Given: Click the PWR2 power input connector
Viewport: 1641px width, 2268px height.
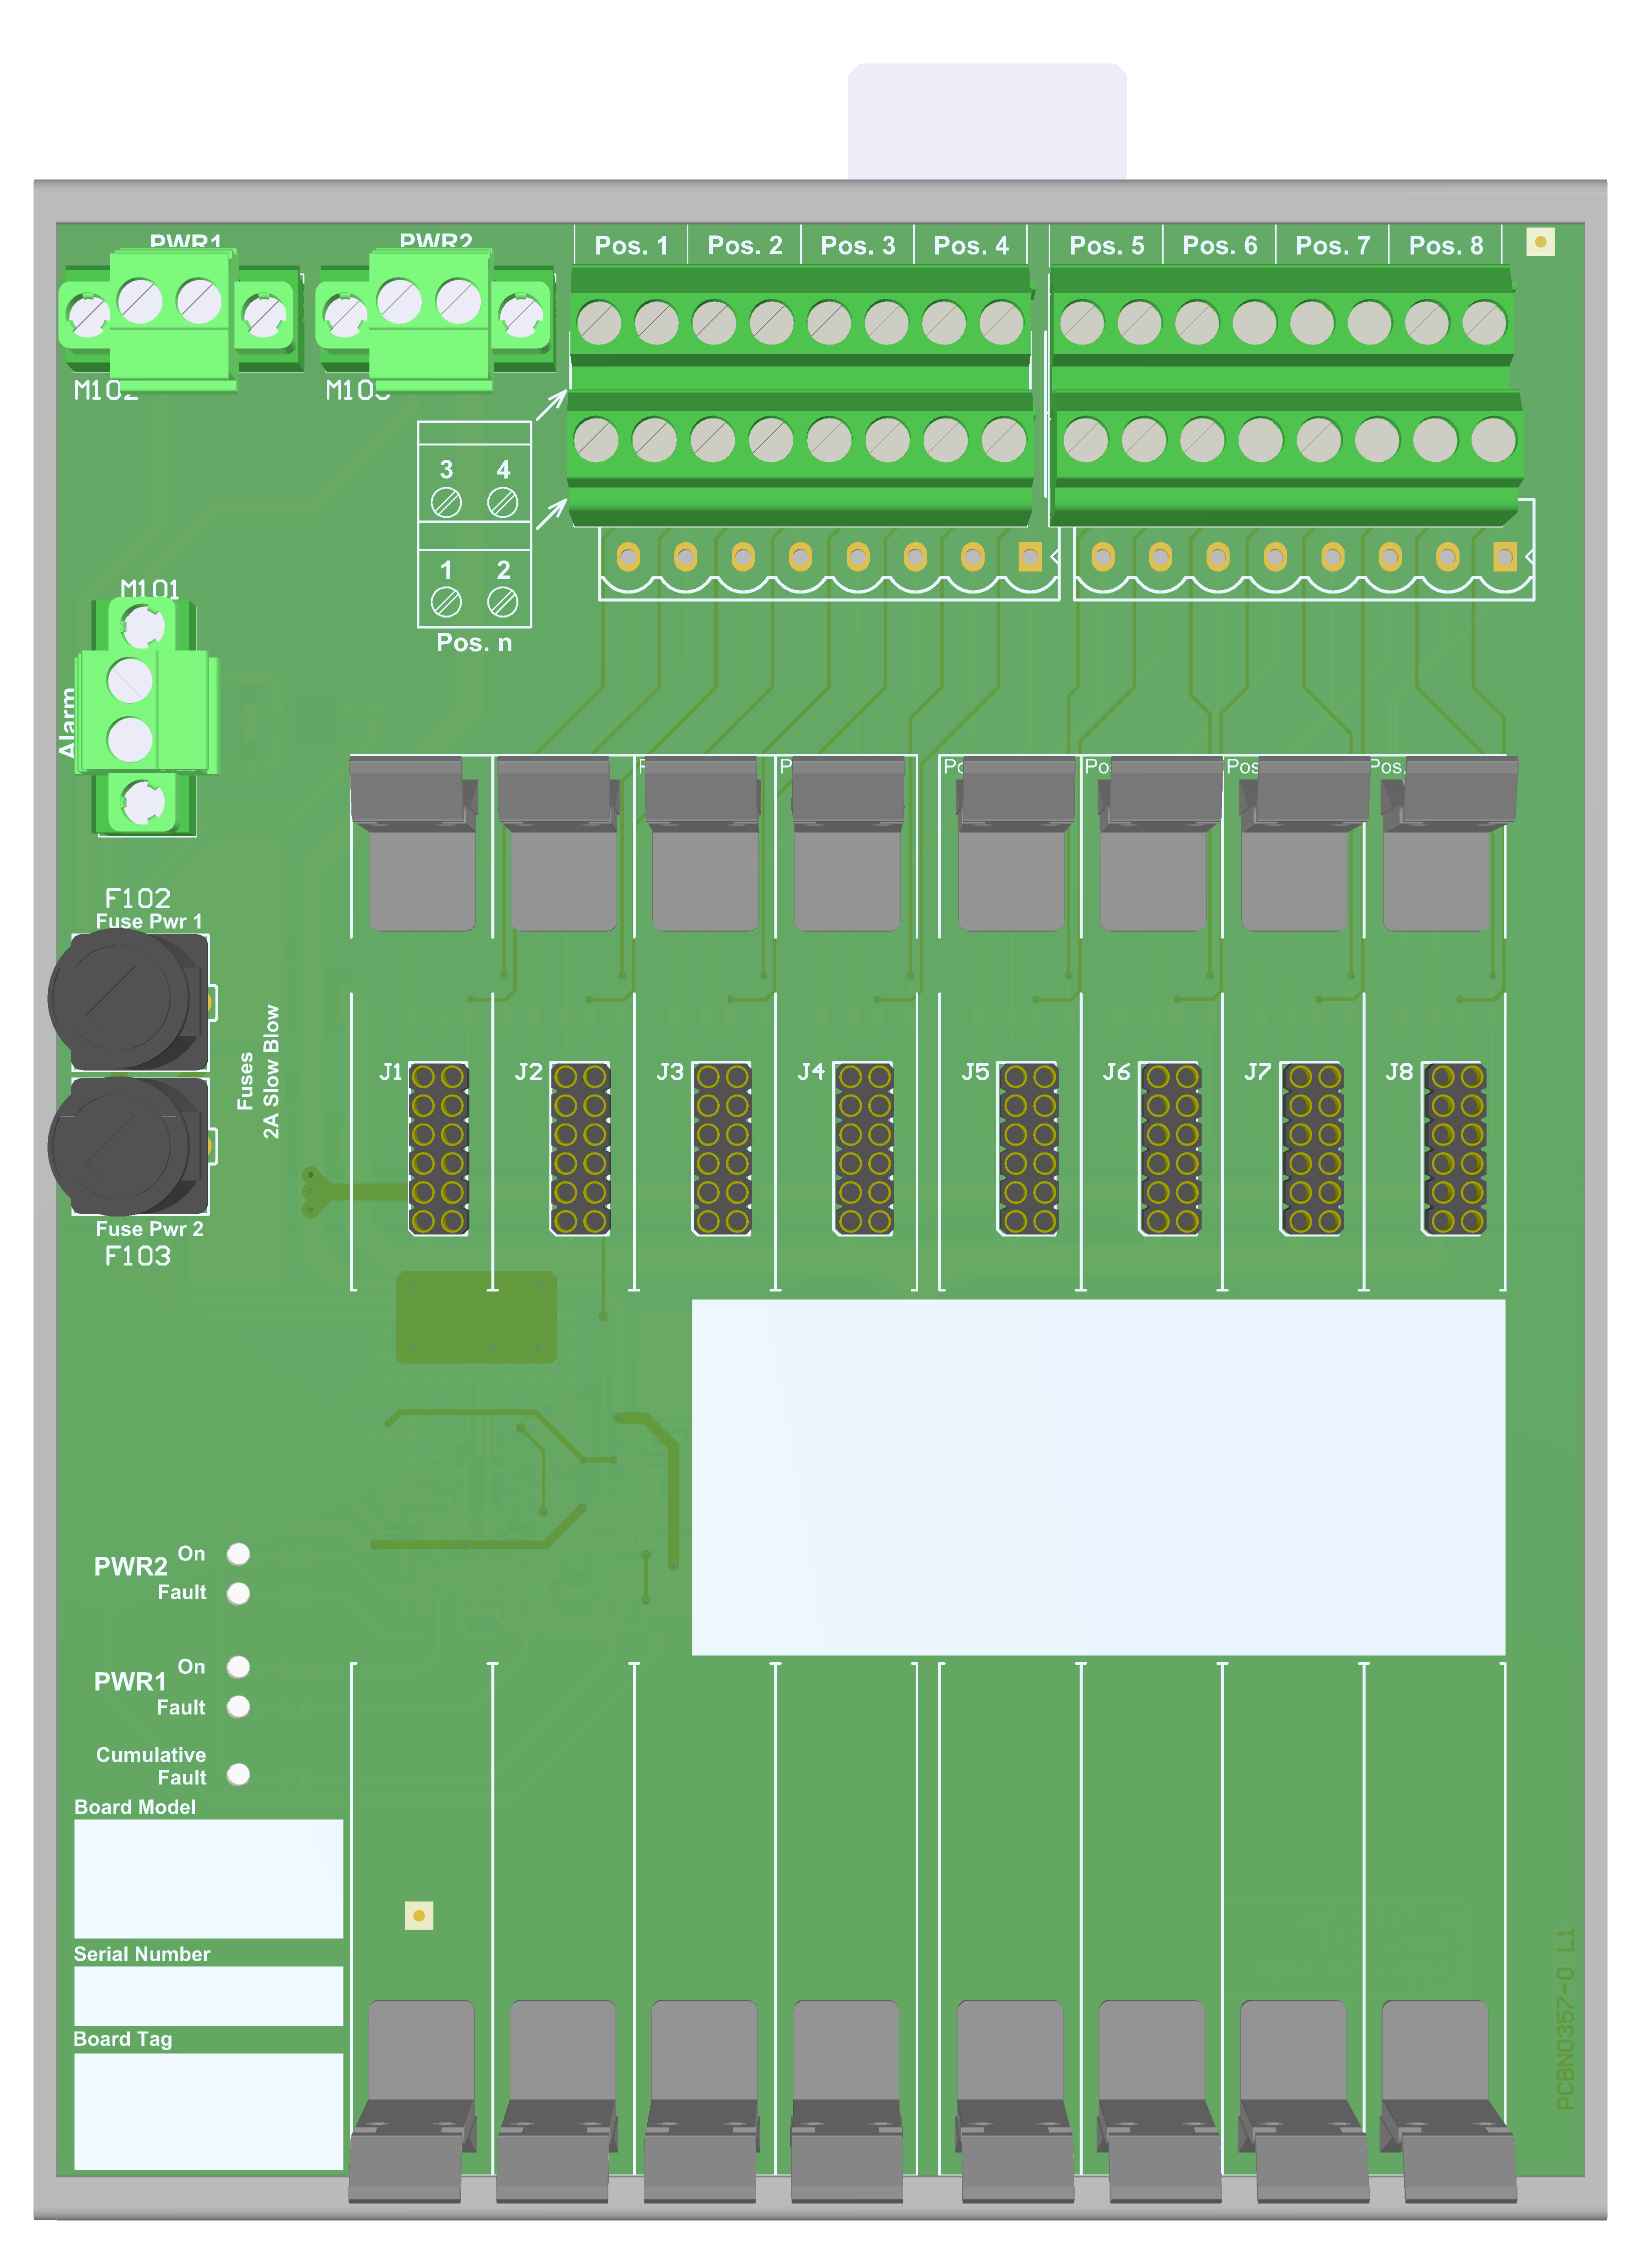Looking at the screenshot, I should (x=436, y=320).
